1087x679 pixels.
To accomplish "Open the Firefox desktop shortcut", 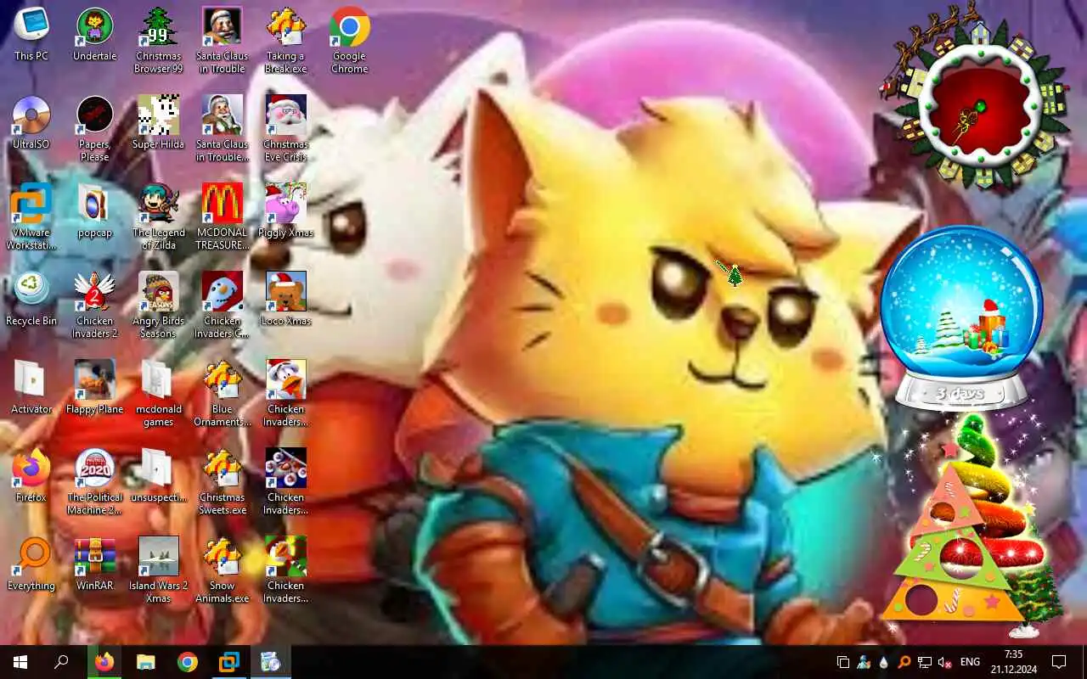I will click(x=31, y=477).
